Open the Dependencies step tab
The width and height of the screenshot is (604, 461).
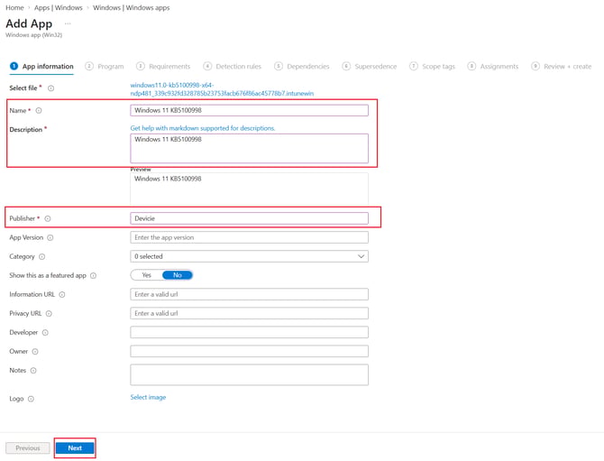pyautogui.click(x=302, y=66)
